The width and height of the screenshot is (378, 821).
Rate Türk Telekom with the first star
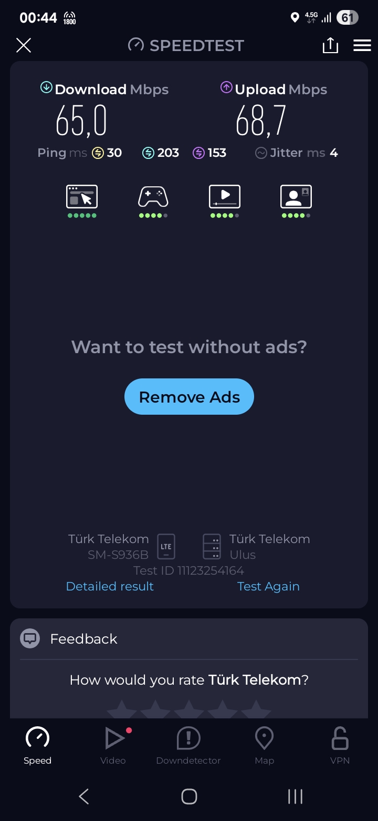coord(122,709)
